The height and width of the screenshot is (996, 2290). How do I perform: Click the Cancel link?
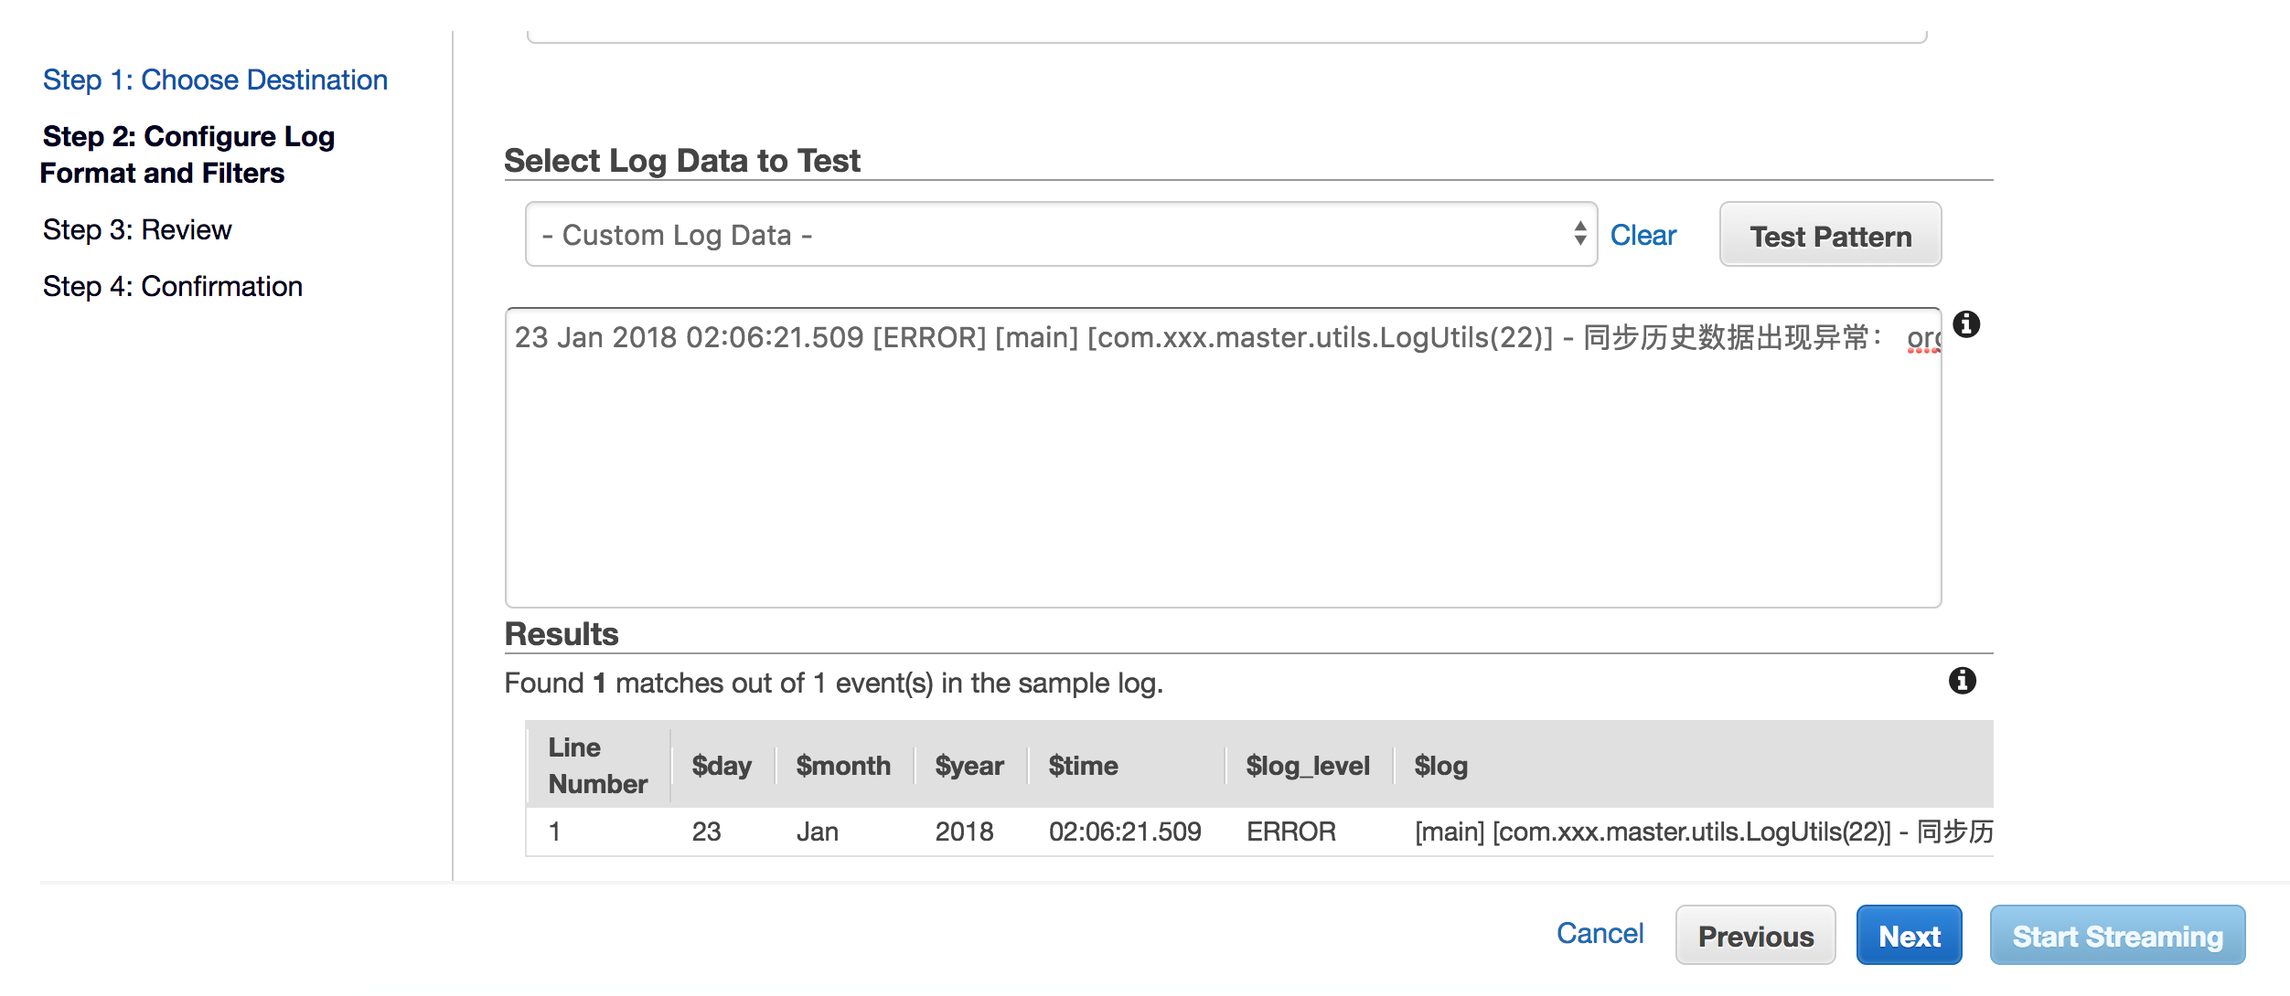tap(1600, 934)
